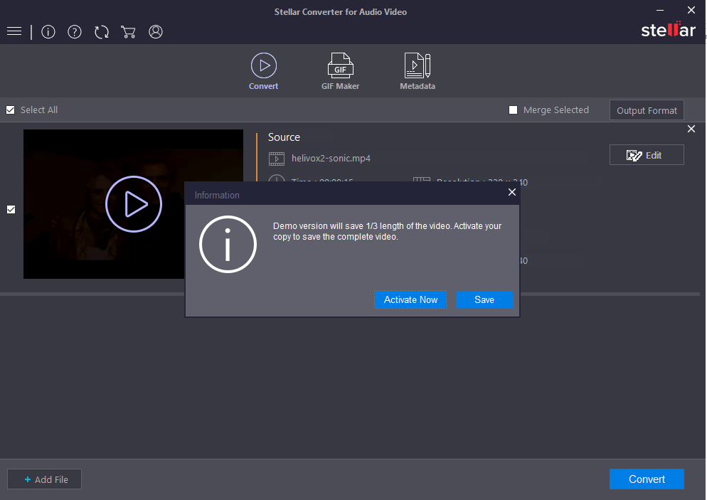The height and width of the screenshot is (500, 707).
Task: Open the Buy cart icon
Action: 128,31
